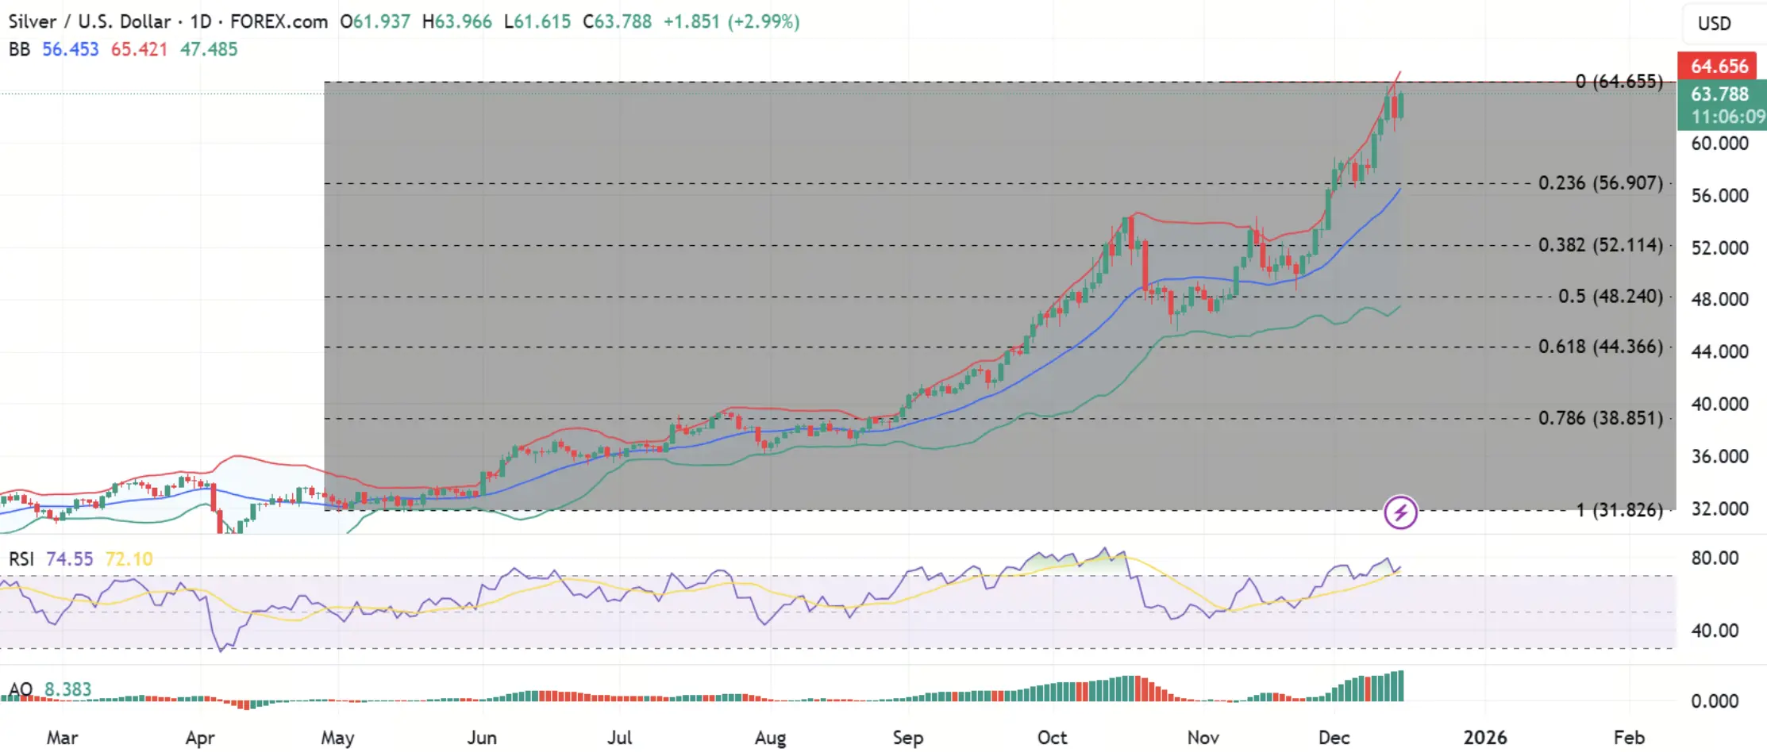1767x752 pixels.
Task: Click the 11:06:09 bar countdown timer
Action: coord(1719,116)
